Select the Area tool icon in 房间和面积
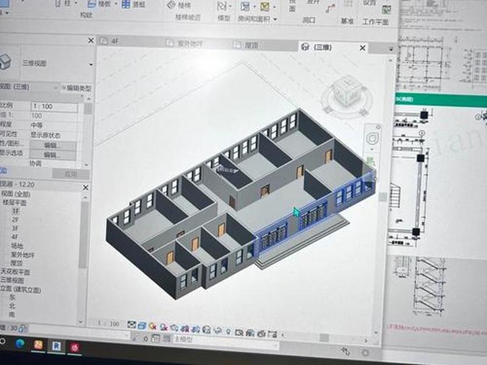Viewport: 487px width, 365px height. point(265,6)
